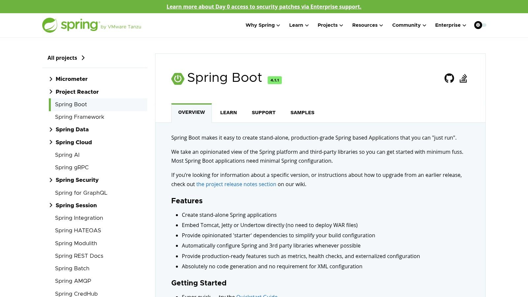Click the Spring leaf logo

pos(49,25)
